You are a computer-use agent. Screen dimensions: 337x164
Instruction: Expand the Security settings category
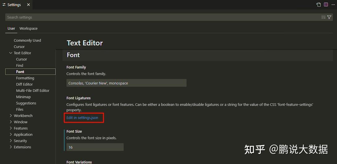[x=11, y=141]
